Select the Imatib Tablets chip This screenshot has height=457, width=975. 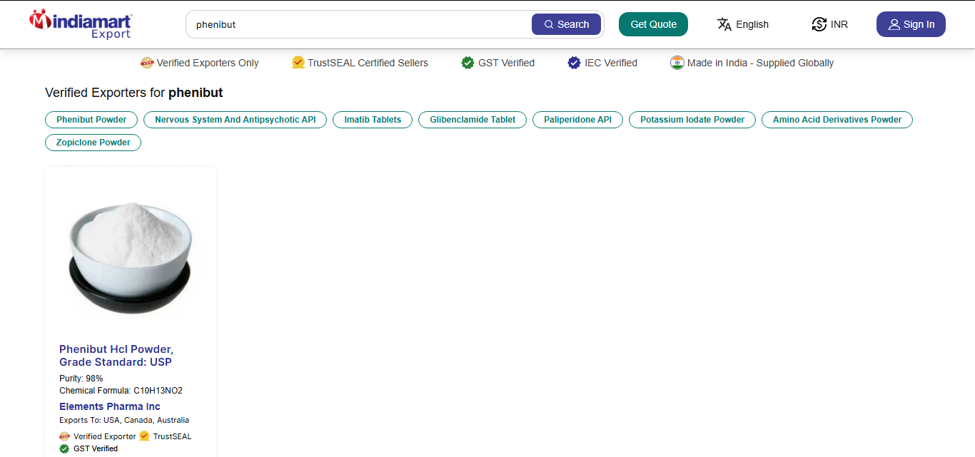373,120
